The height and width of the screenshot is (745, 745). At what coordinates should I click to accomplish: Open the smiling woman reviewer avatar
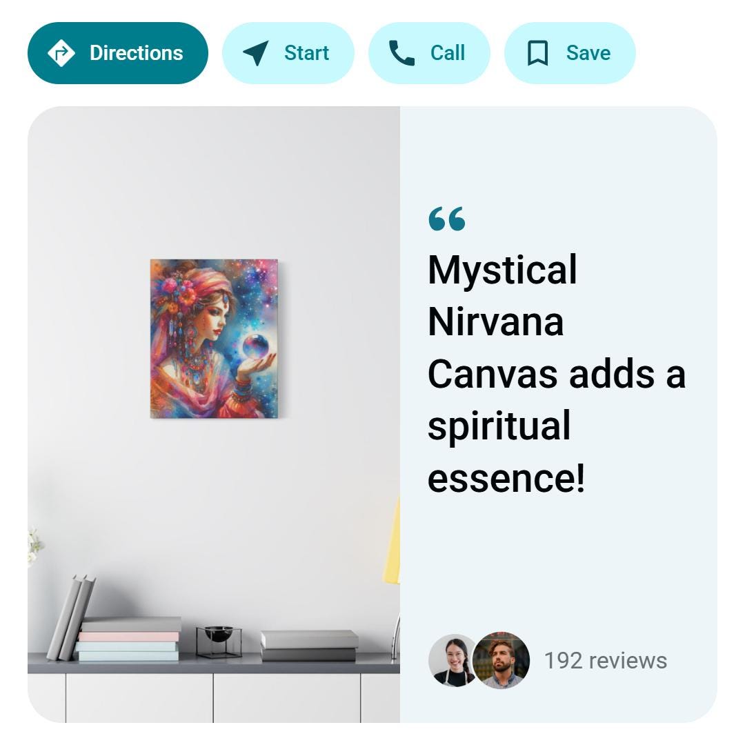(x=451, y=660)
